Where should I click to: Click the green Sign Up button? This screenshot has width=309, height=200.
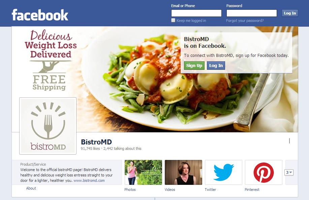click(194, 66)
